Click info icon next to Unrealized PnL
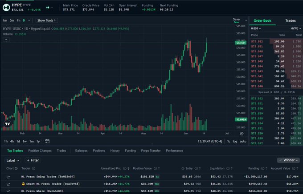The width and height of the screenshot is (303, 194). pyautogui.click(x=125, y=169)
